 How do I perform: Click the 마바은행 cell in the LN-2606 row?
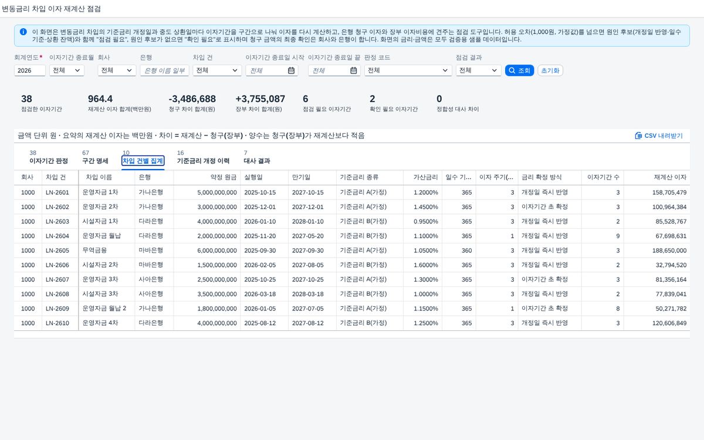click(x=154, y=265)
